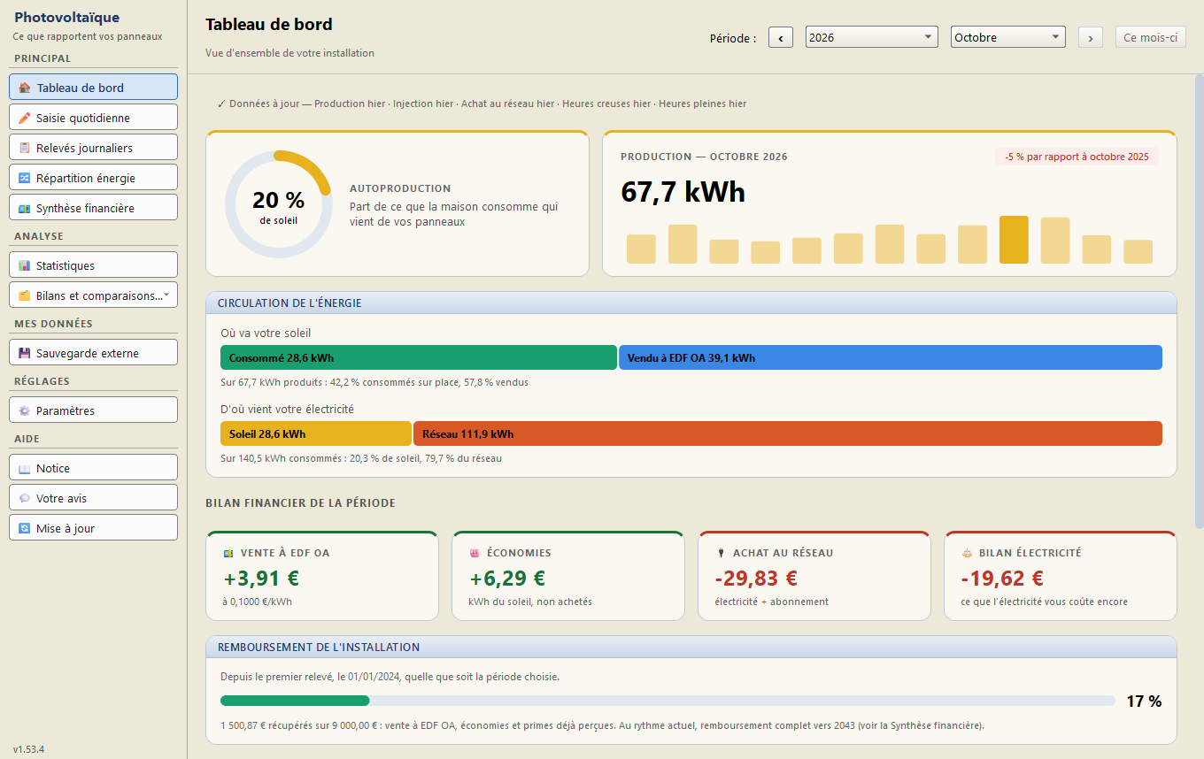
Task: Open the month dropdown showing Octobre
Action: [1008, 37]
